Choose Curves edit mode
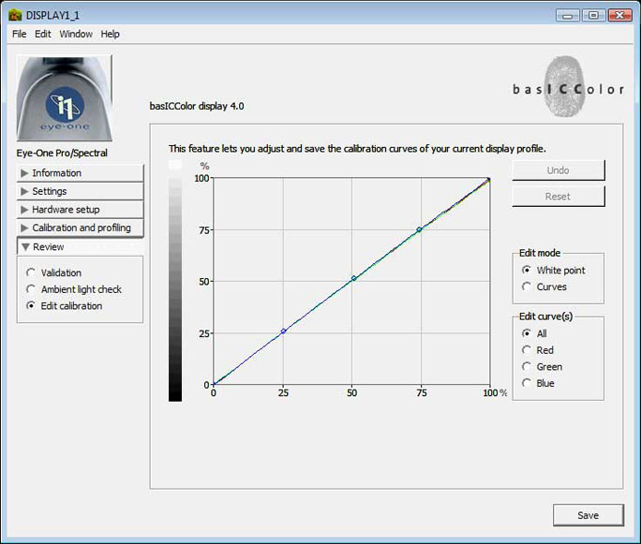 point(527,287)
